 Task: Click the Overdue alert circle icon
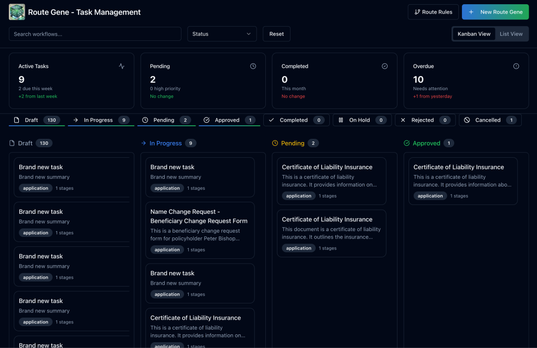(516, 66)
